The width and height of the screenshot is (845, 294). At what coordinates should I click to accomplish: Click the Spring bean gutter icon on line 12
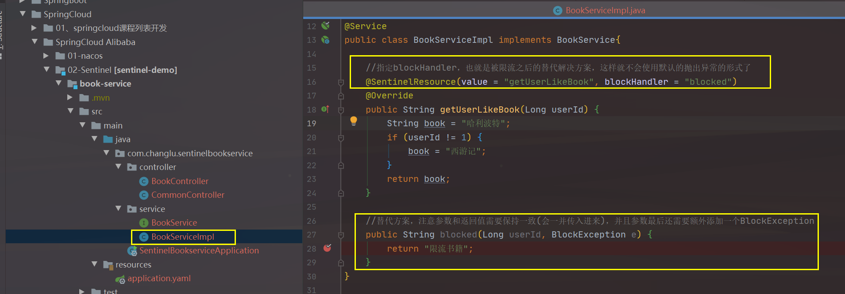(325, 26)
